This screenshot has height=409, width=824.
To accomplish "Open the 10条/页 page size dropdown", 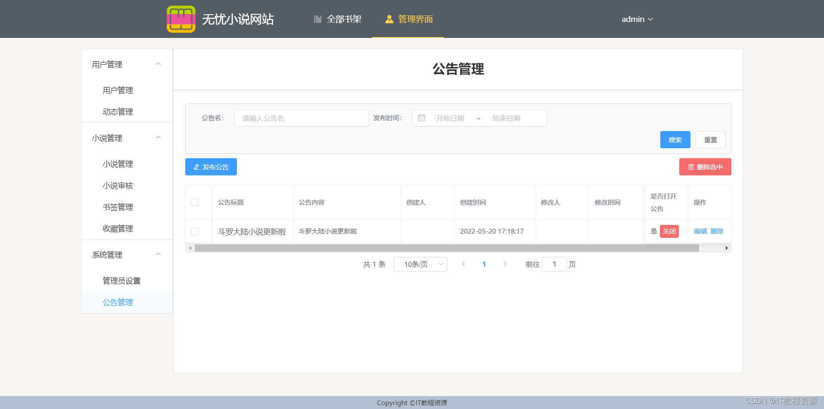I will point(420,264).
